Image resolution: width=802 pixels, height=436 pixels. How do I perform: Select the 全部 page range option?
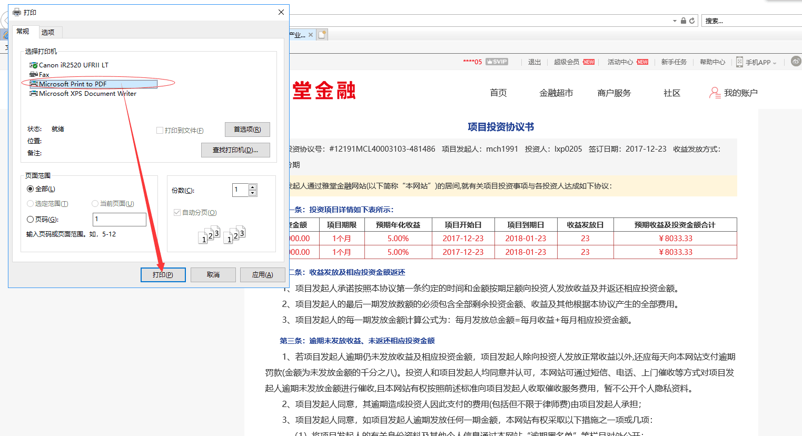point(31,189)
